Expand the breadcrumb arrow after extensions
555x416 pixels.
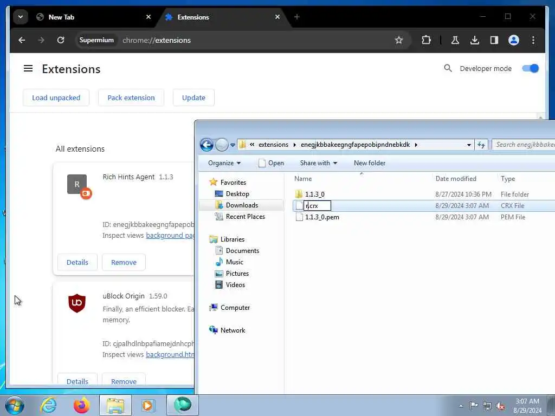tap(294, 145)
